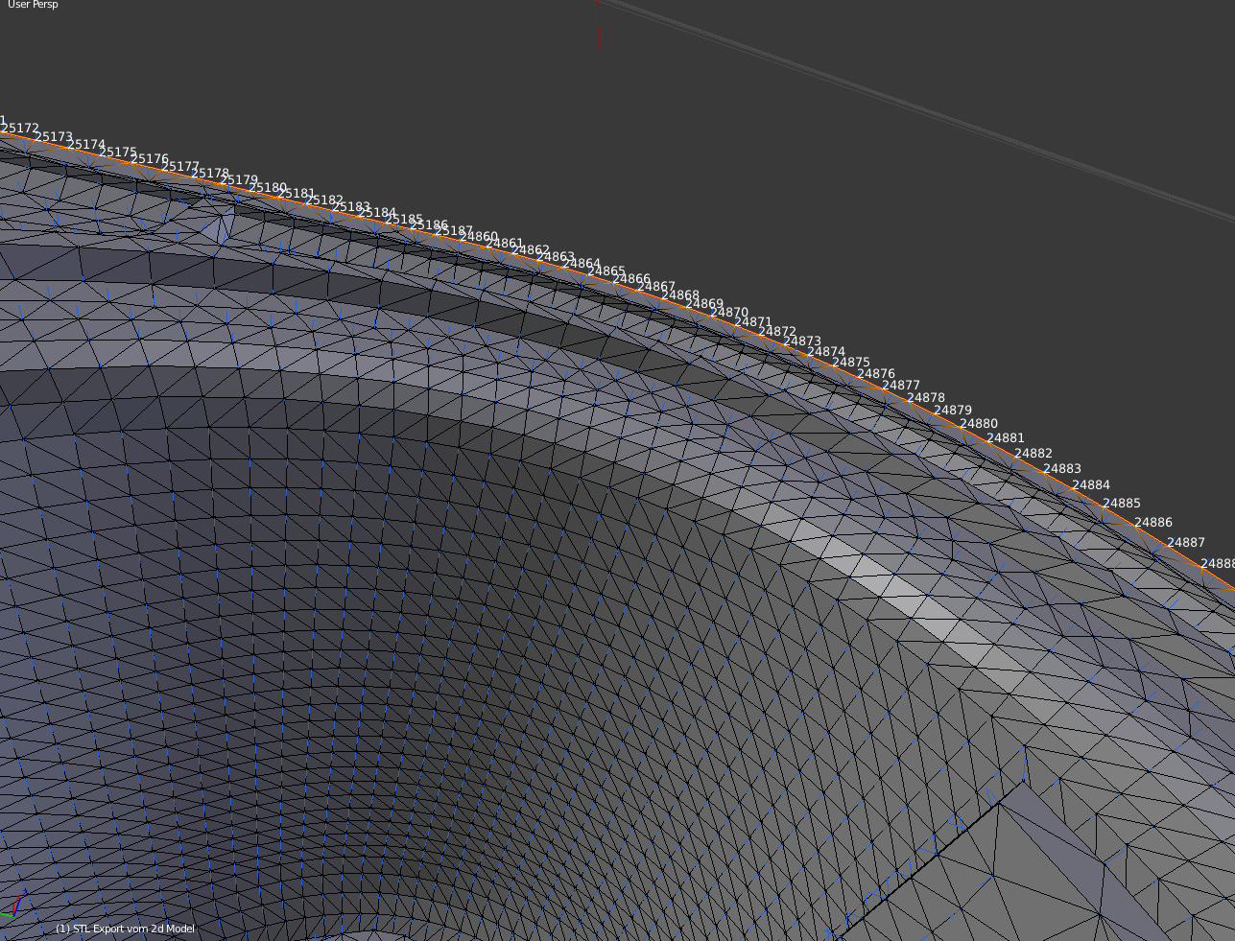
Task: Pick vertex index label 24877
Action: [x=900, y=386]
